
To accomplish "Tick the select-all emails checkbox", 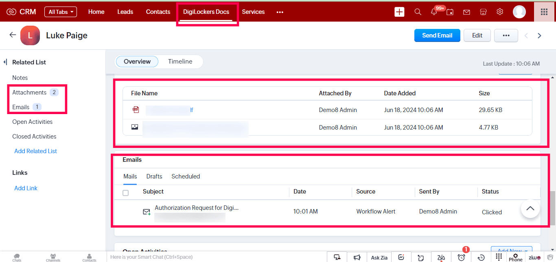I will click(x=126, y=193).
